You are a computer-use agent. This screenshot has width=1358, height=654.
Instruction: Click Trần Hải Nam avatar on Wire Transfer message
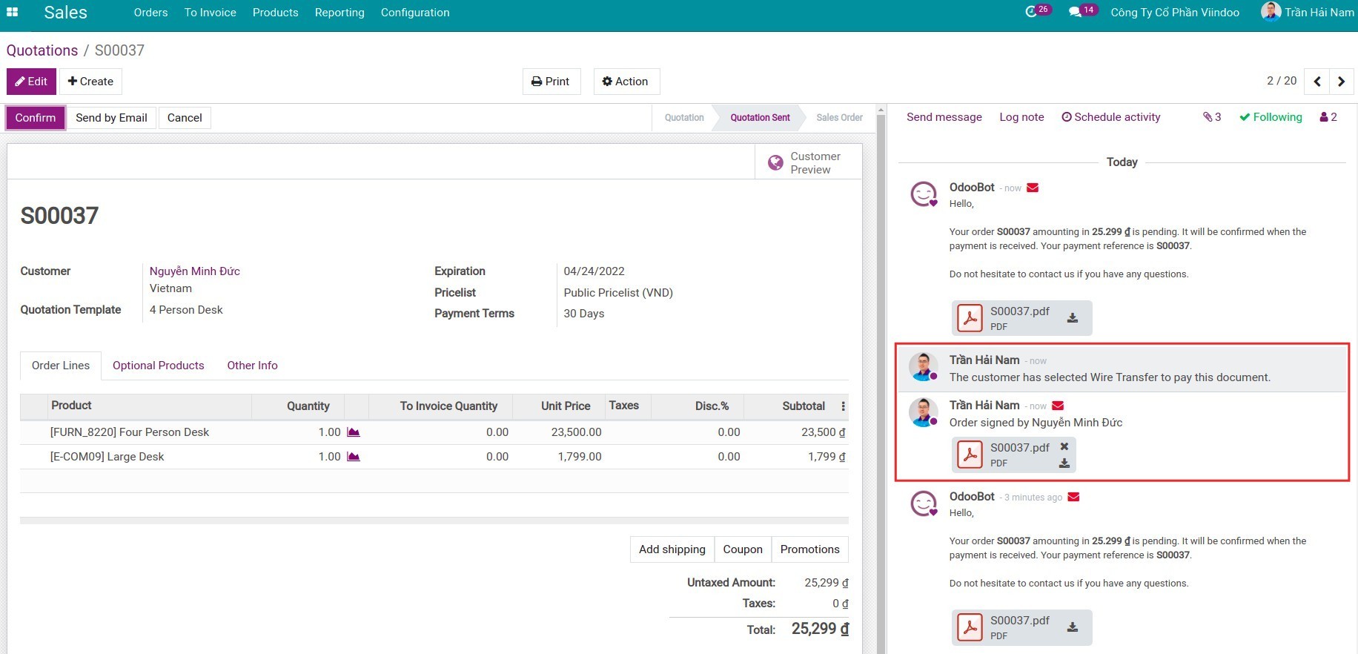click(924, 367)
